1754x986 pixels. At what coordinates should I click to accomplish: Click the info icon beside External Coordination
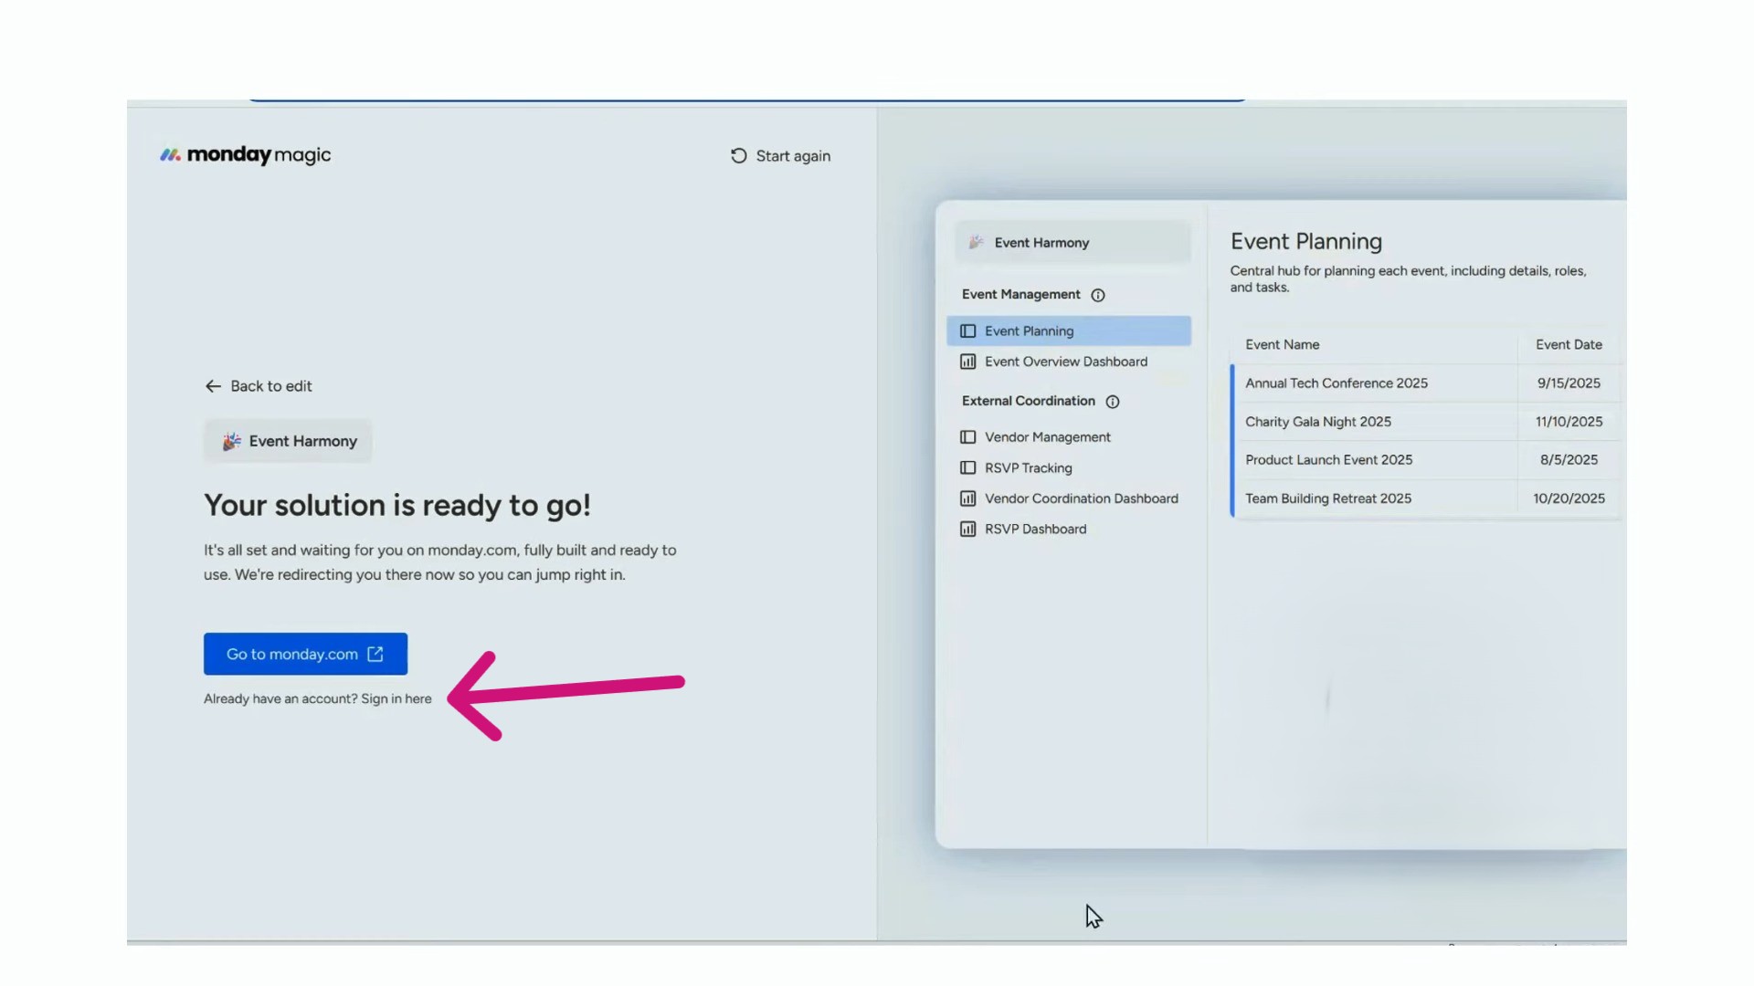(x=1112, y=402)
